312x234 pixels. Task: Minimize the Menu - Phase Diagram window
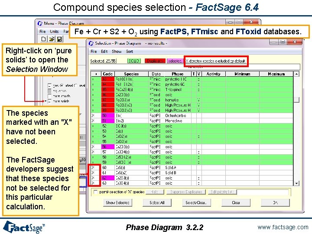[x=230, y=22]
